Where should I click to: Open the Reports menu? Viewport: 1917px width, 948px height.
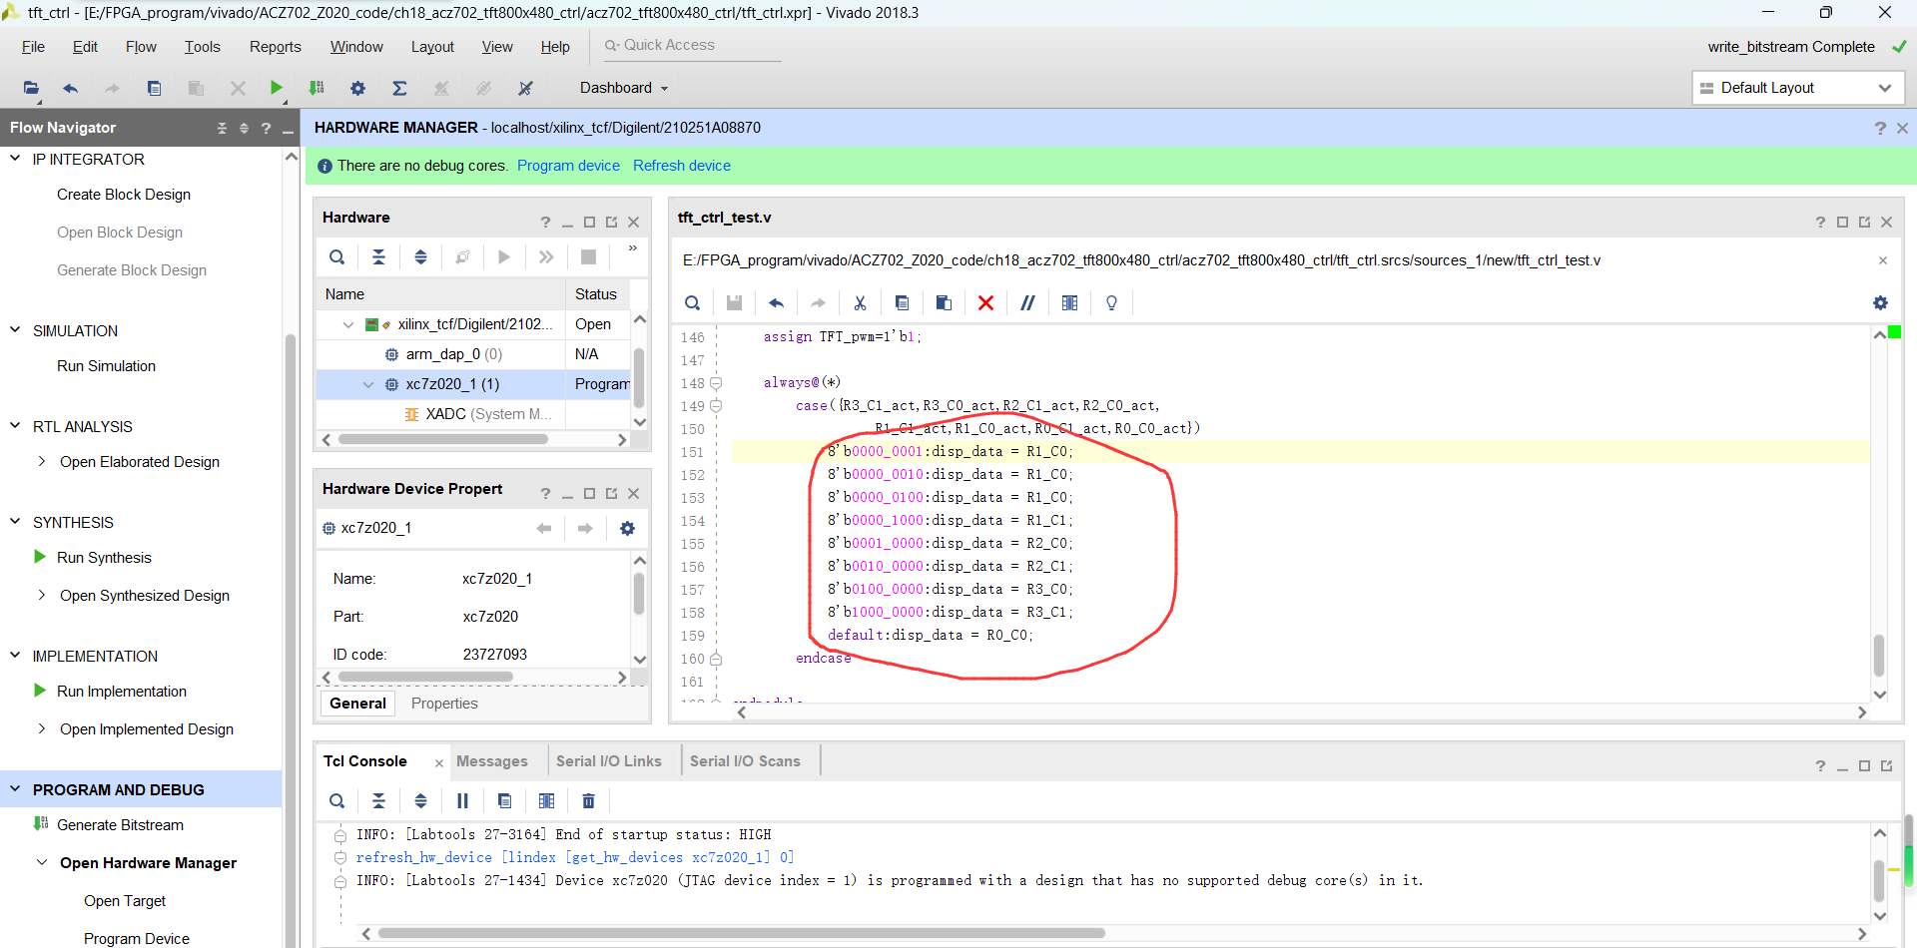(275, 47)
